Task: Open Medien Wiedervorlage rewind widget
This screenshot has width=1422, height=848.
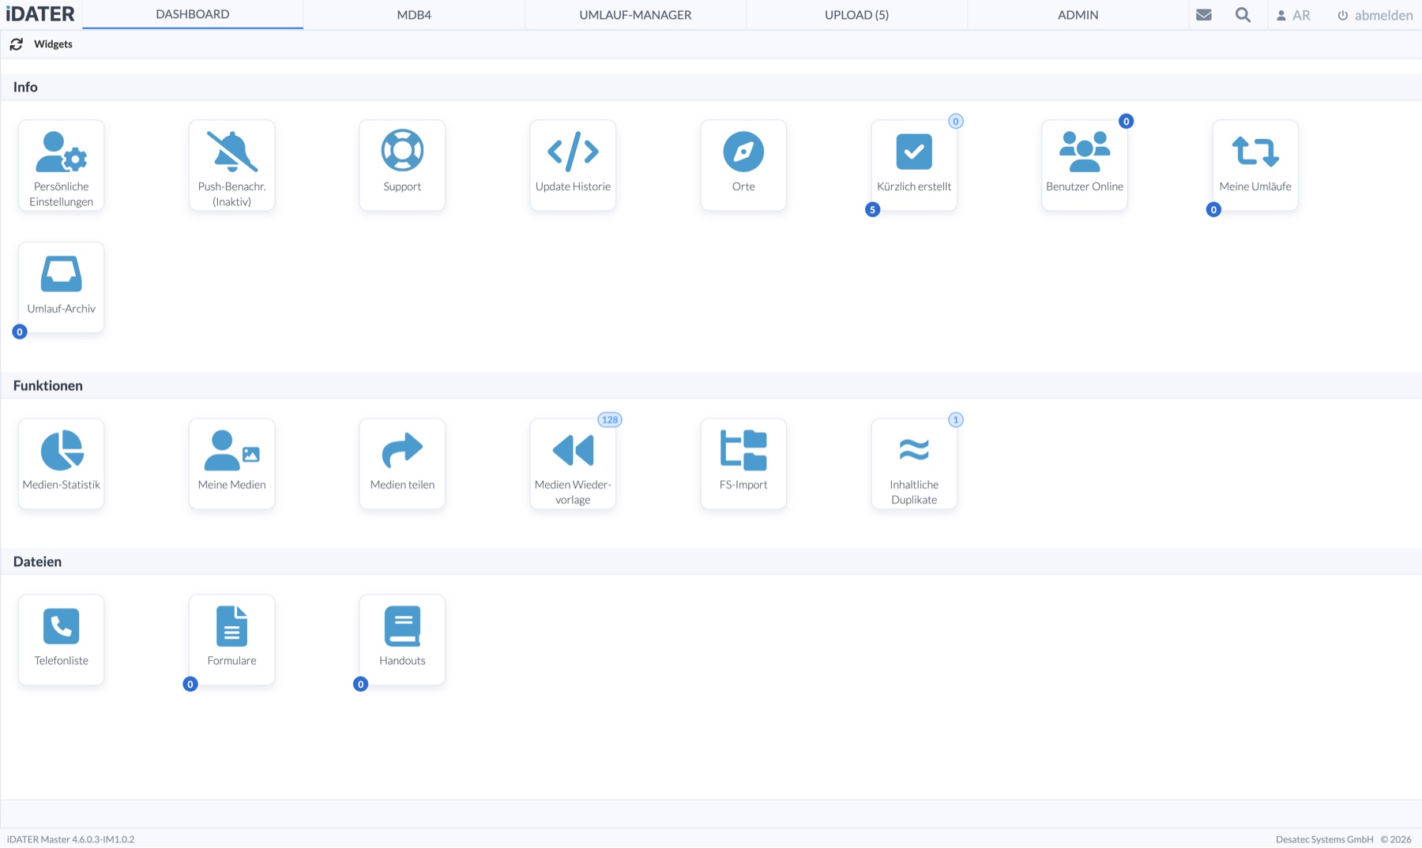Action: (x=573, y=463)
